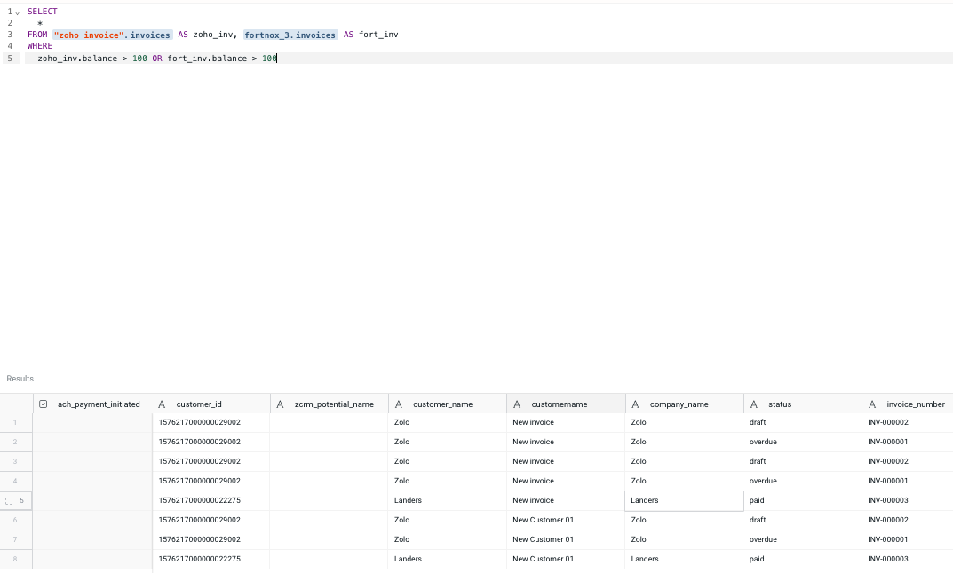Click the asterisk on editor line 2

pos(40,23)
